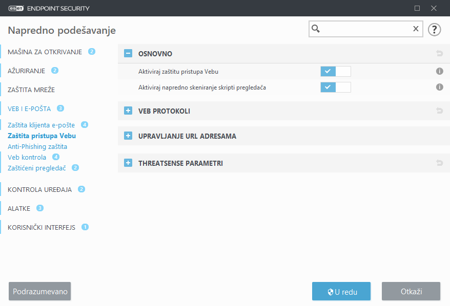
Task: Close the ESET Endpoint Security window
Action: [434, 8]
